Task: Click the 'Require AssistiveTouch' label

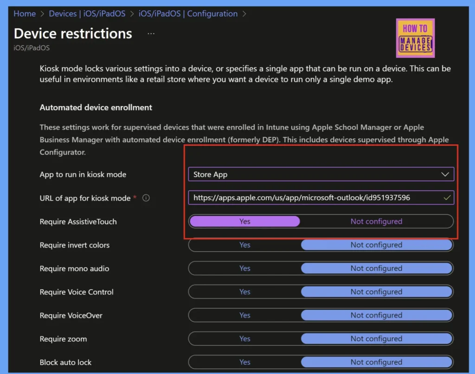Action: point(78,222)
